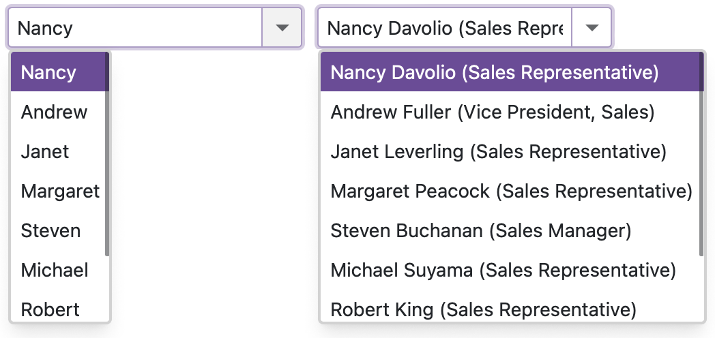The width and height of the screenshot is (715, 338).
Task: Choose Janet Leverling (Sales Representative)
Action: click(x=510, y=151)
